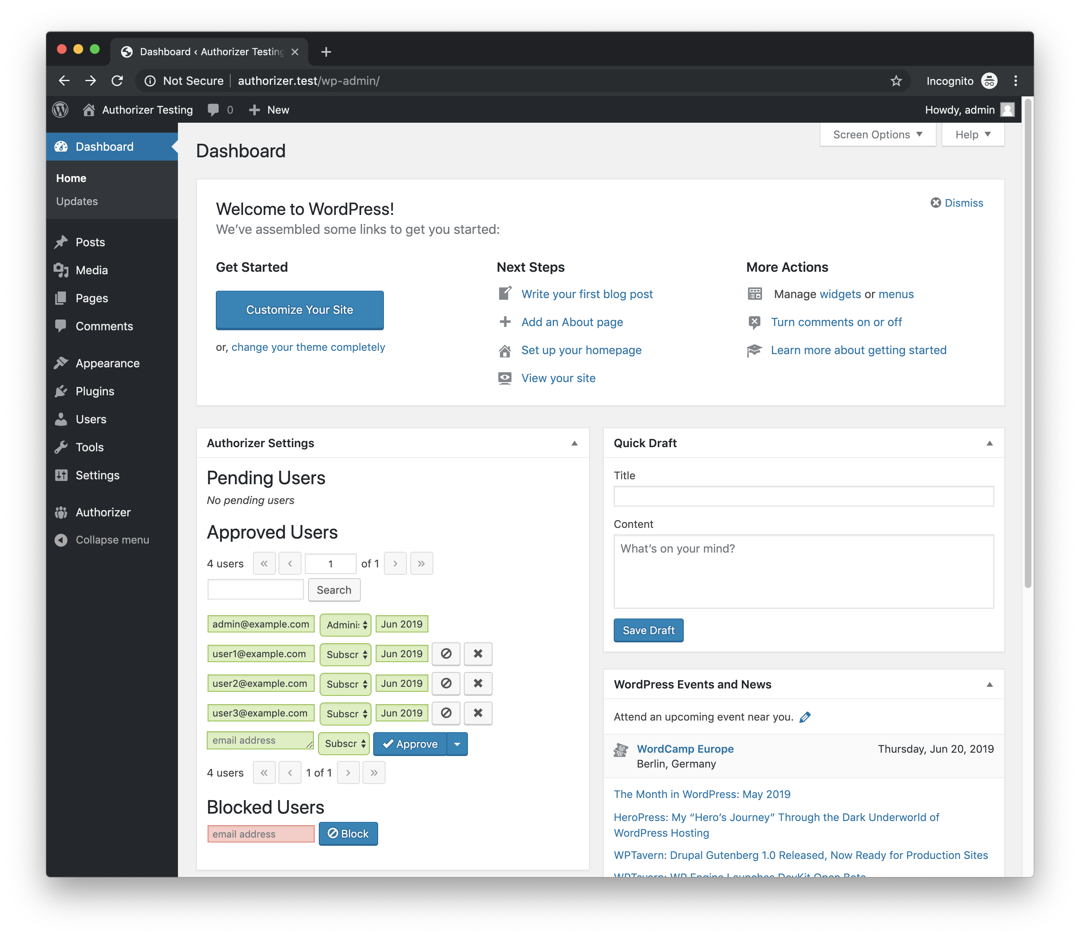Collapse the Authorizer Settings widget

[x=574, y=443]
